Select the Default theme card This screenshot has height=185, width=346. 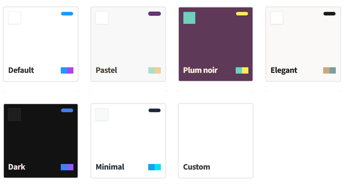click(x=40, y=44)
